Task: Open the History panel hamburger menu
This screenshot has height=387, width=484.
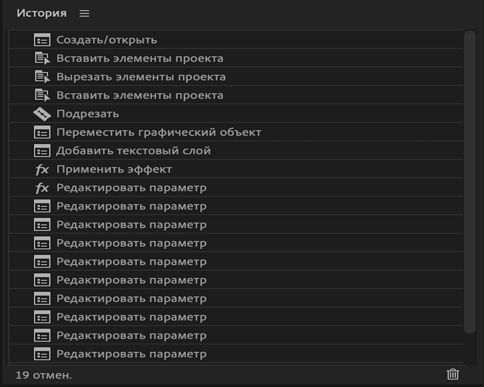Action: 84,13
